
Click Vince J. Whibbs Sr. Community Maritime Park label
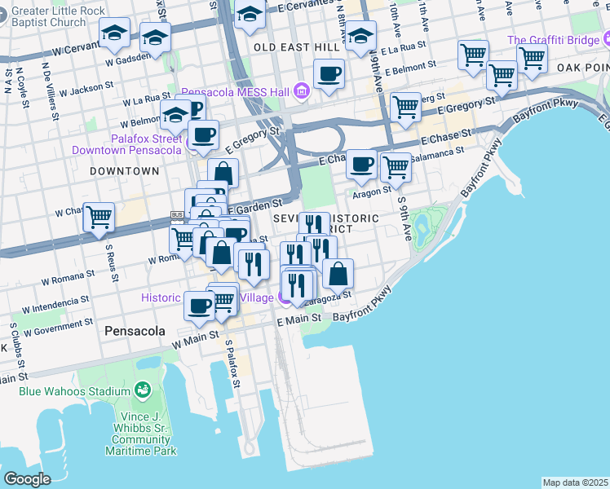[141, 434]
